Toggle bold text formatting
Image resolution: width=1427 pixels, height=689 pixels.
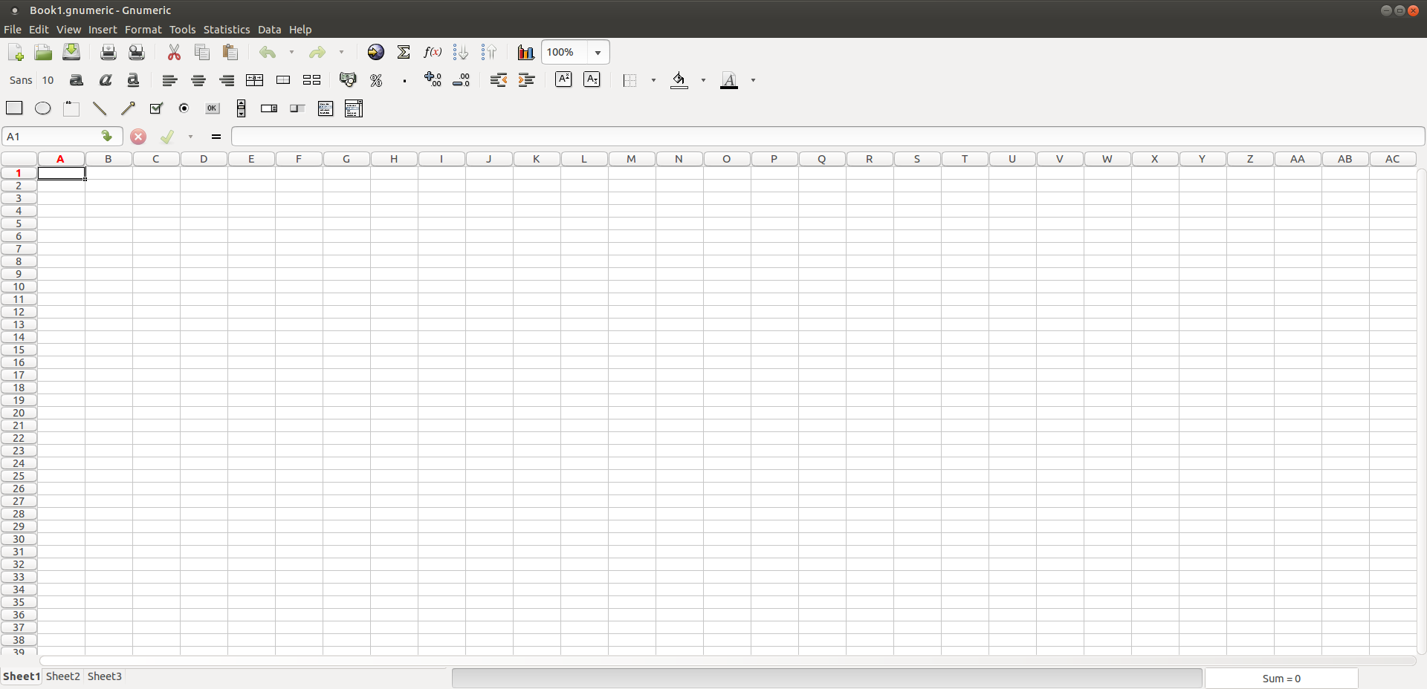[77, 80]
